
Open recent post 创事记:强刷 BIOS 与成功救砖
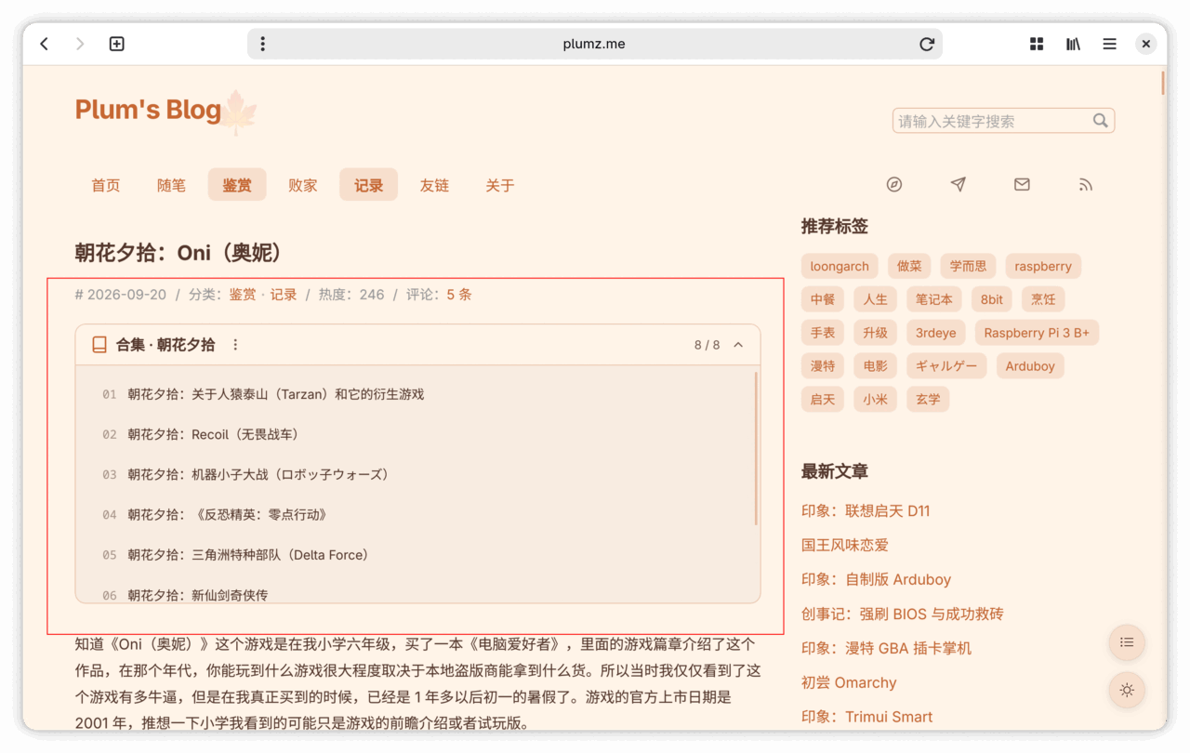(x=902, y=614)
